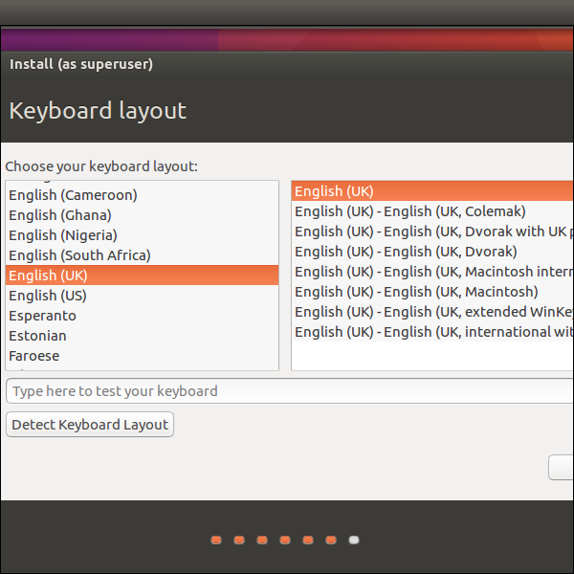Choose Estonian keyboard layout
Viewport: 574px width, 574px height.
(x=38, y=336)
